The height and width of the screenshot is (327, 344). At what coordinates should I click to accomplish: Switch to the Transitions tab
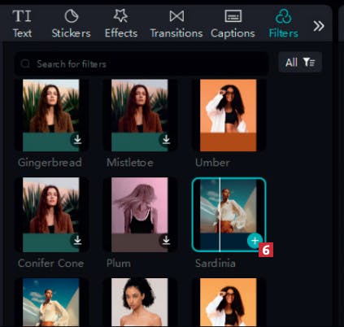[x=176, y=24]
